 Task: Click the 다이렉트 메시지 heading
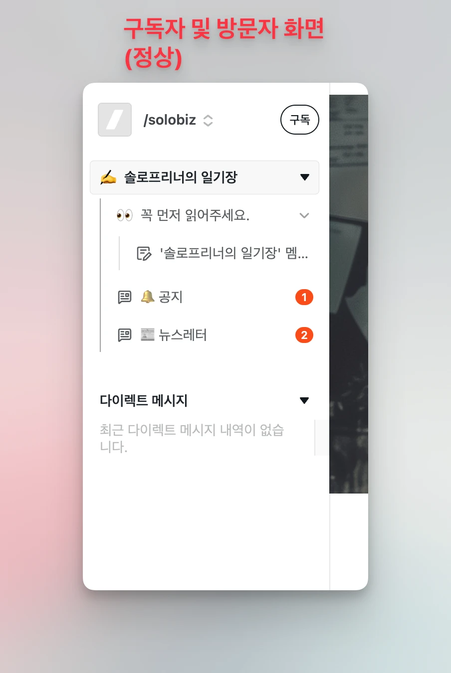click(x=144, y=400)
